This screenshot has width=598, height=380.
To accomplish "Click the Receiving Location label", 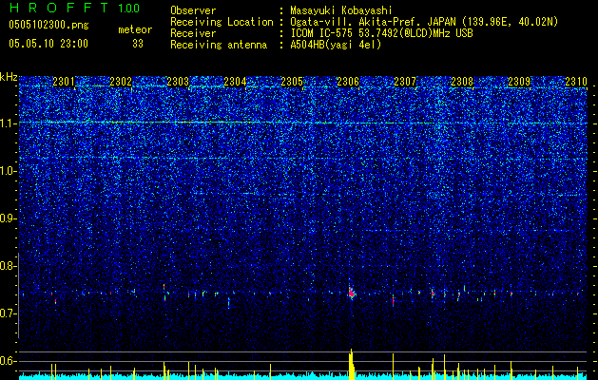I will (x=222, y=22).
